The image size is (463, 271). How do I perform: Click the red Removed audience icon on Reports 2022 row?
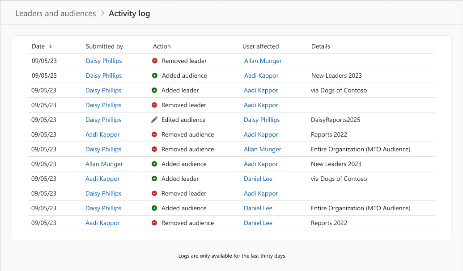[154, 134]
